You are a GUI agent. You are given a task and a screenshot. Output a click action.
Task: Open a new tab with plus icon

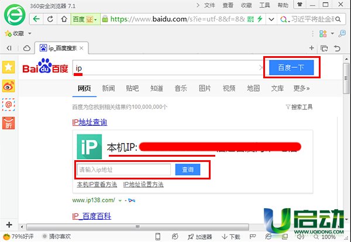[x=311, y=48]
